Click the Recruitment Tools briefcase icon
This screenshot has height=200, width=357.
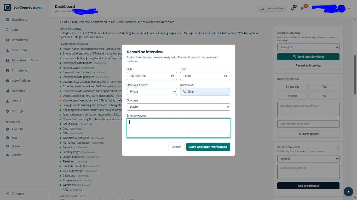[7, 60]
